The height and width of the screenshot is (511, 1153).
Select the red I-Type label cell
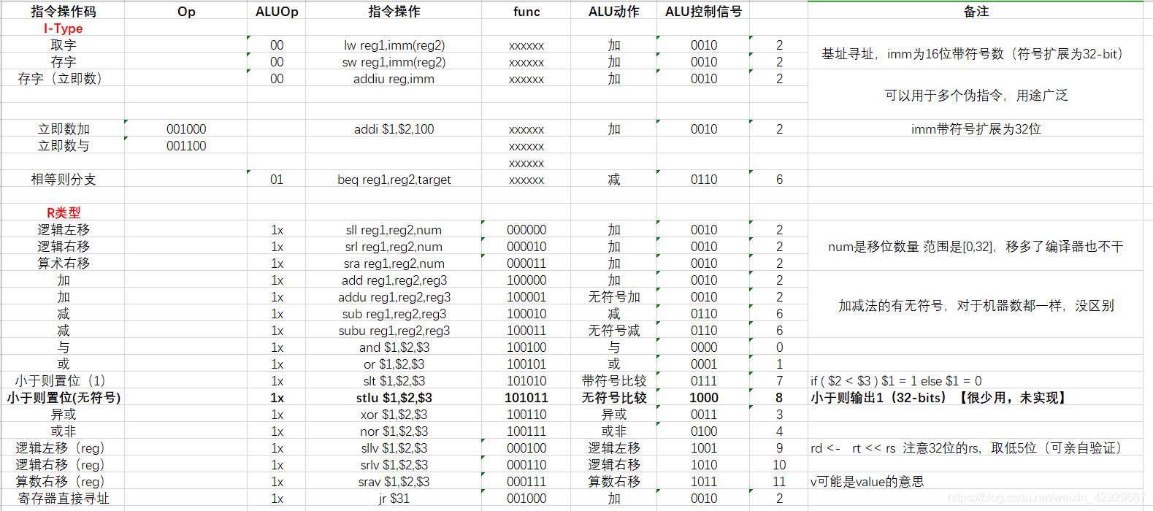(64, 28)
